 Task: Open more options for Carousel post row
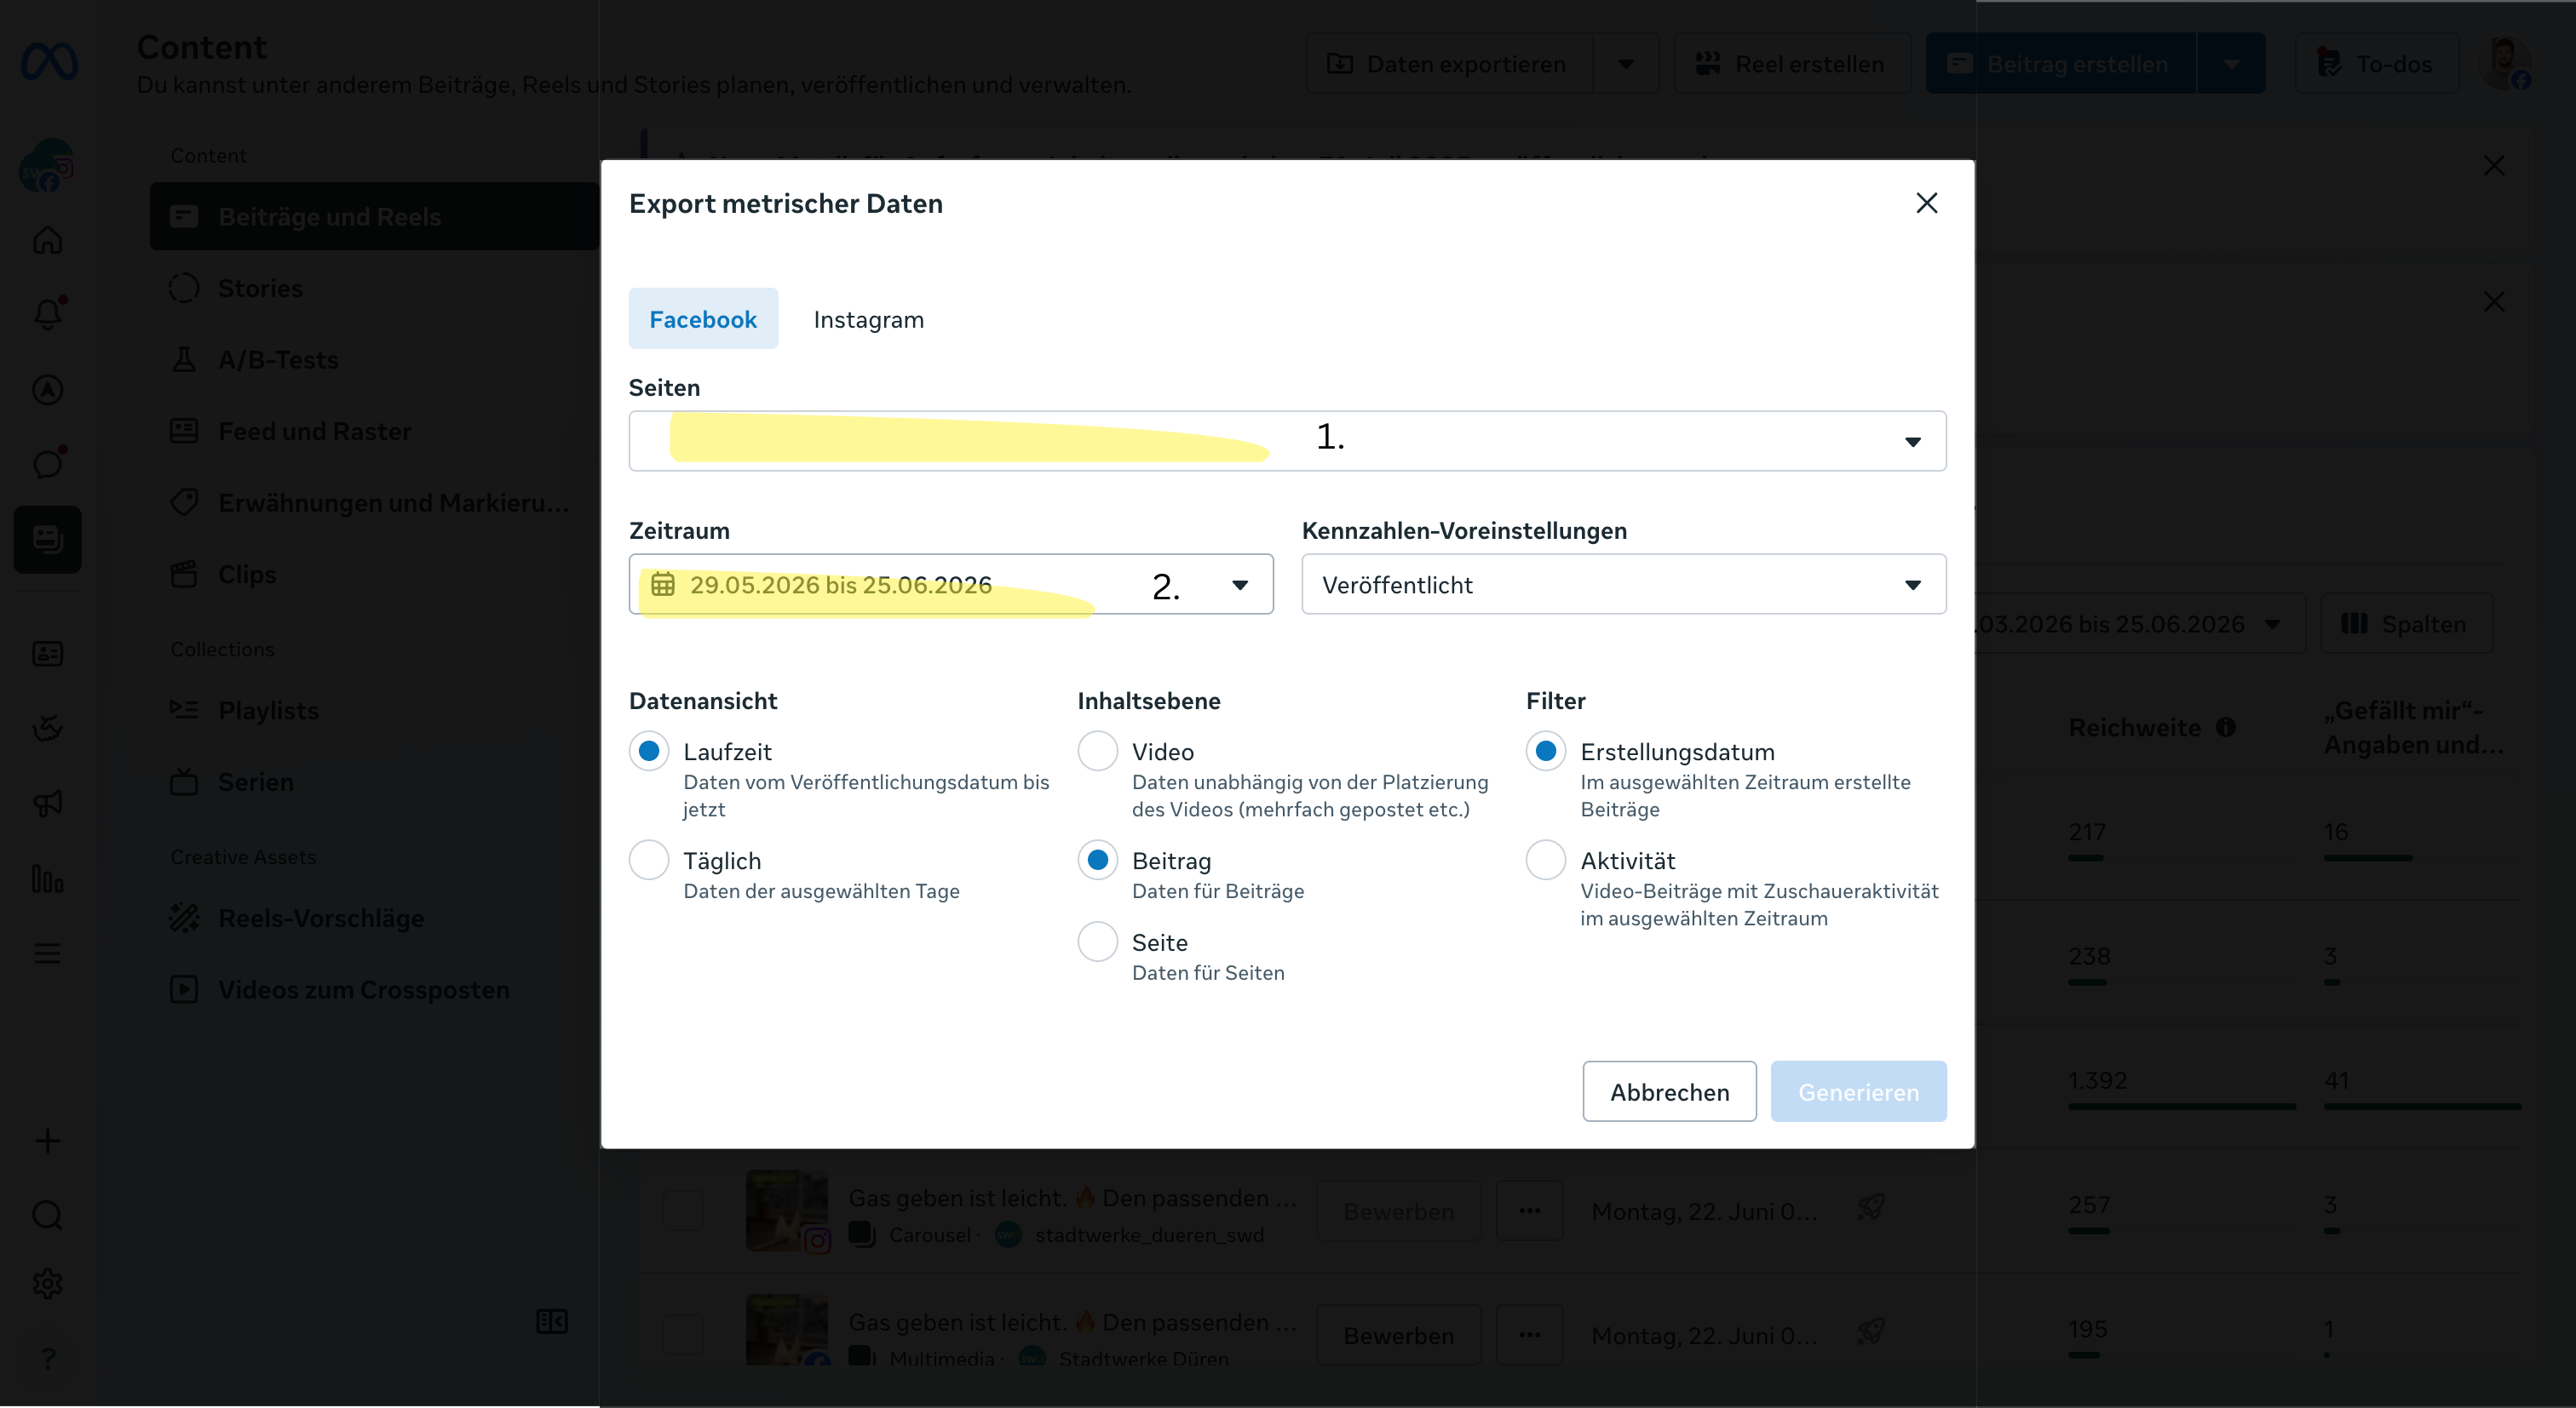point(1529,1211)
